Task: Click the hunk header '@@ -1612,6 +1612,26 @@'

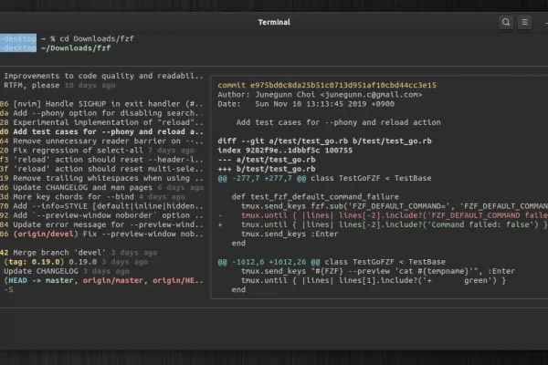Action: coord(269,262)
